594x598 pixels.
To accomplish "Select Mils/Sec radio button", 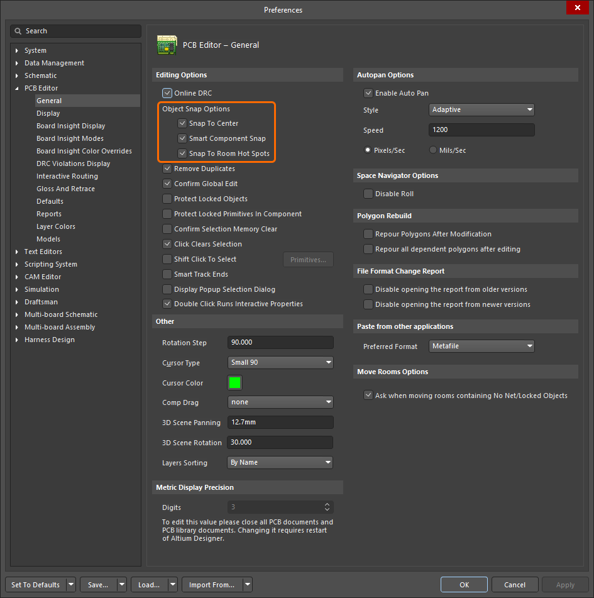I will pos(433,150).
